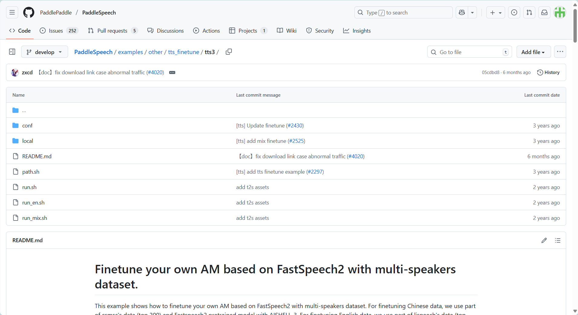Open [tts] Update finetune commit message
Image resolution: width=578 pixels, height=315 pixels.
[x=261, y=126]
